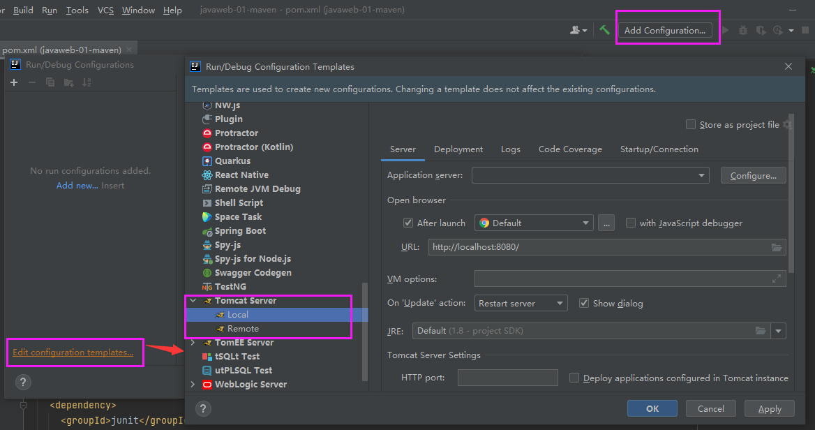This screenshot has height=430, width=815.
Task: Click the copy configuration icon
Action: coord(50,82)
